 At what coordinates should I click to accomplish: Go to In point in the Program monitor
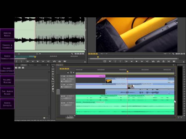coord(126,61)
